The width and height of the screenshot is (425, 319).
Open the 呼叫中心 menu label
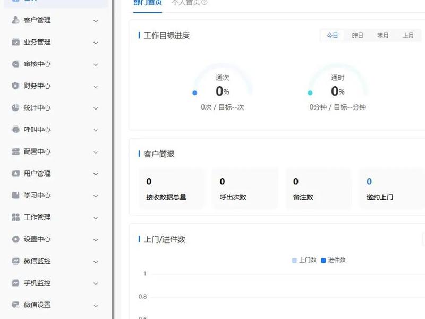tap(37, 130)
